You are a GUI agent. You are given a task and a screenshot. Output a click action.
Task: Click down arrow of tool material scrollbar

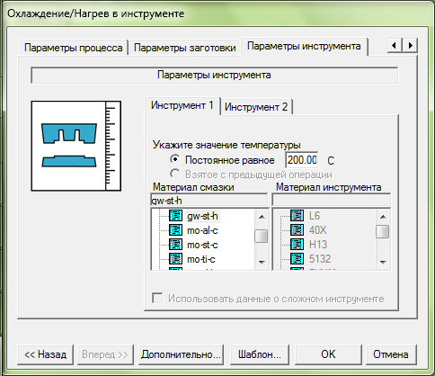[x=383, y=262]
